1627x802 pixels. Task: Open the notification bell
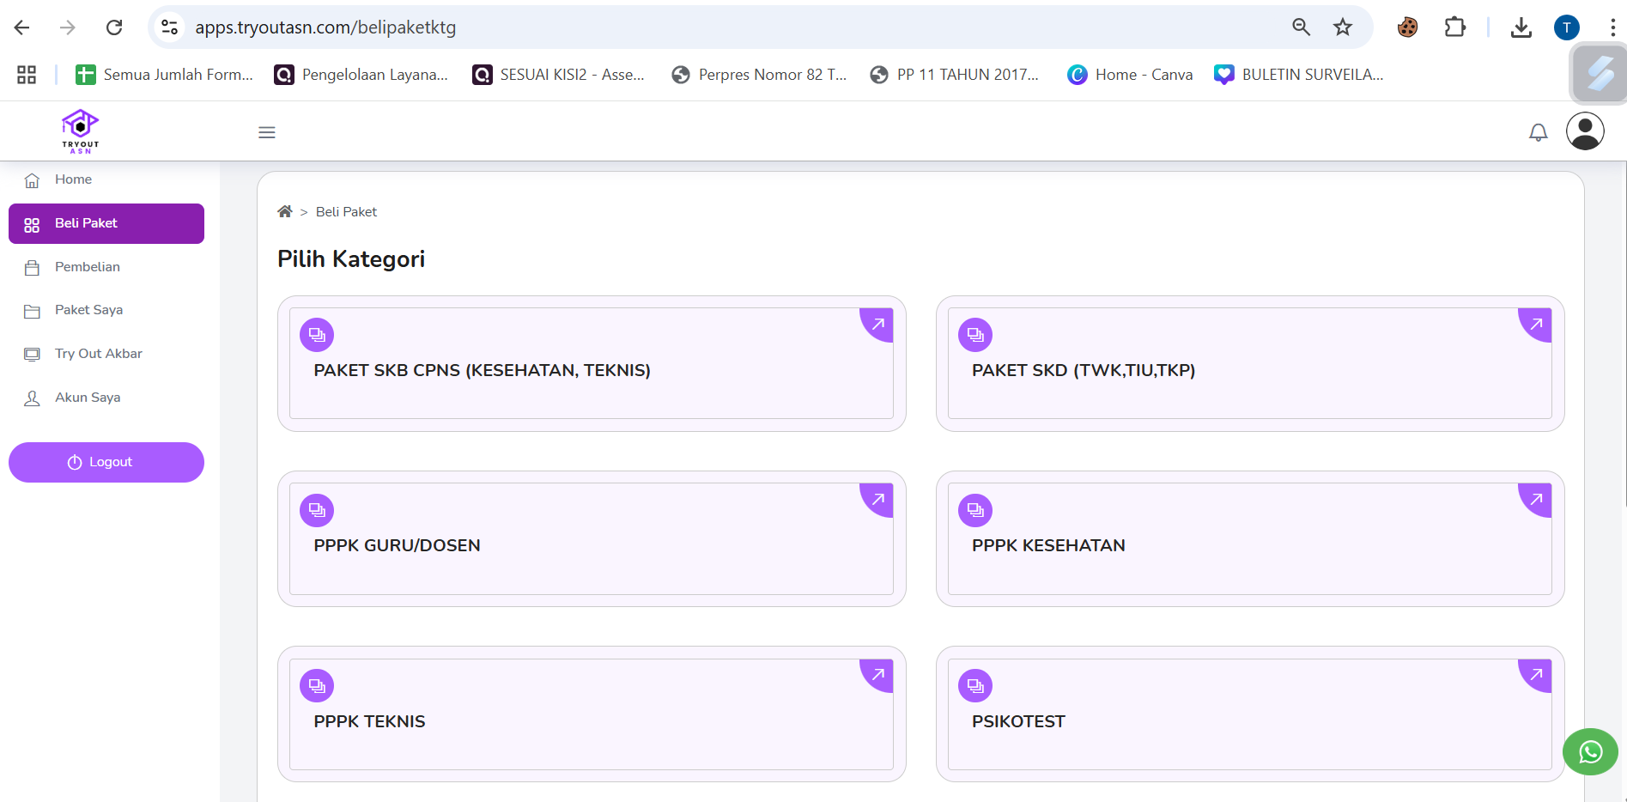pos(1538,132)
